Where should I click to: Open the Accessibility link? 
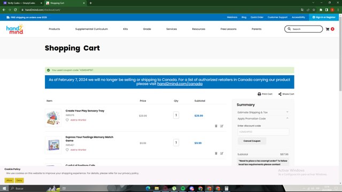tap(298, 17)
